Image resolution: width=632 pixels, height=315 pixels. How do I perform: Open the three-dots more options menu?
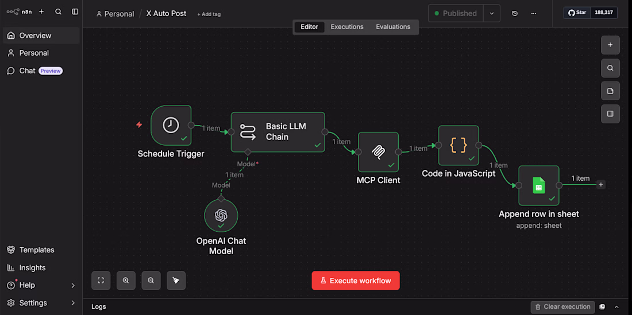point(534,13)
